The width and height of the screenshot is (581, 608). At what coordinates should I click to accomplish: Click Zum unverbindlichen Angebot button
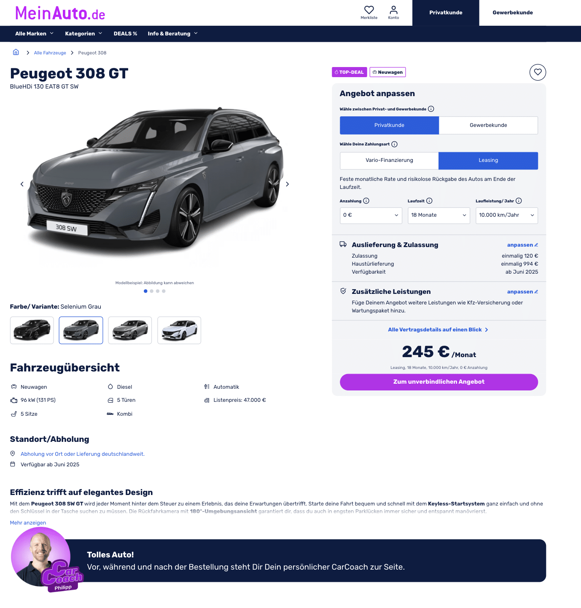click(439, 382)
